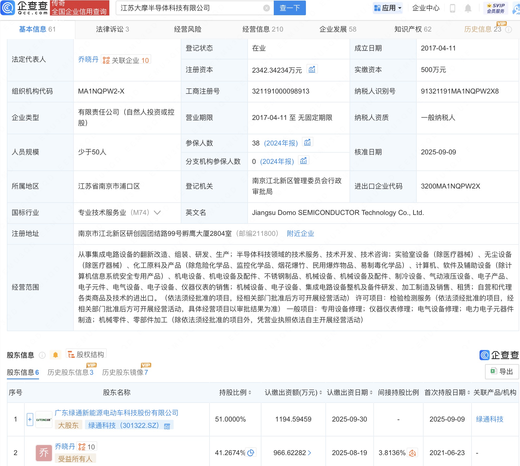
Task: Click the mobile phone icon in header
Action: click(x=453, y=8)
